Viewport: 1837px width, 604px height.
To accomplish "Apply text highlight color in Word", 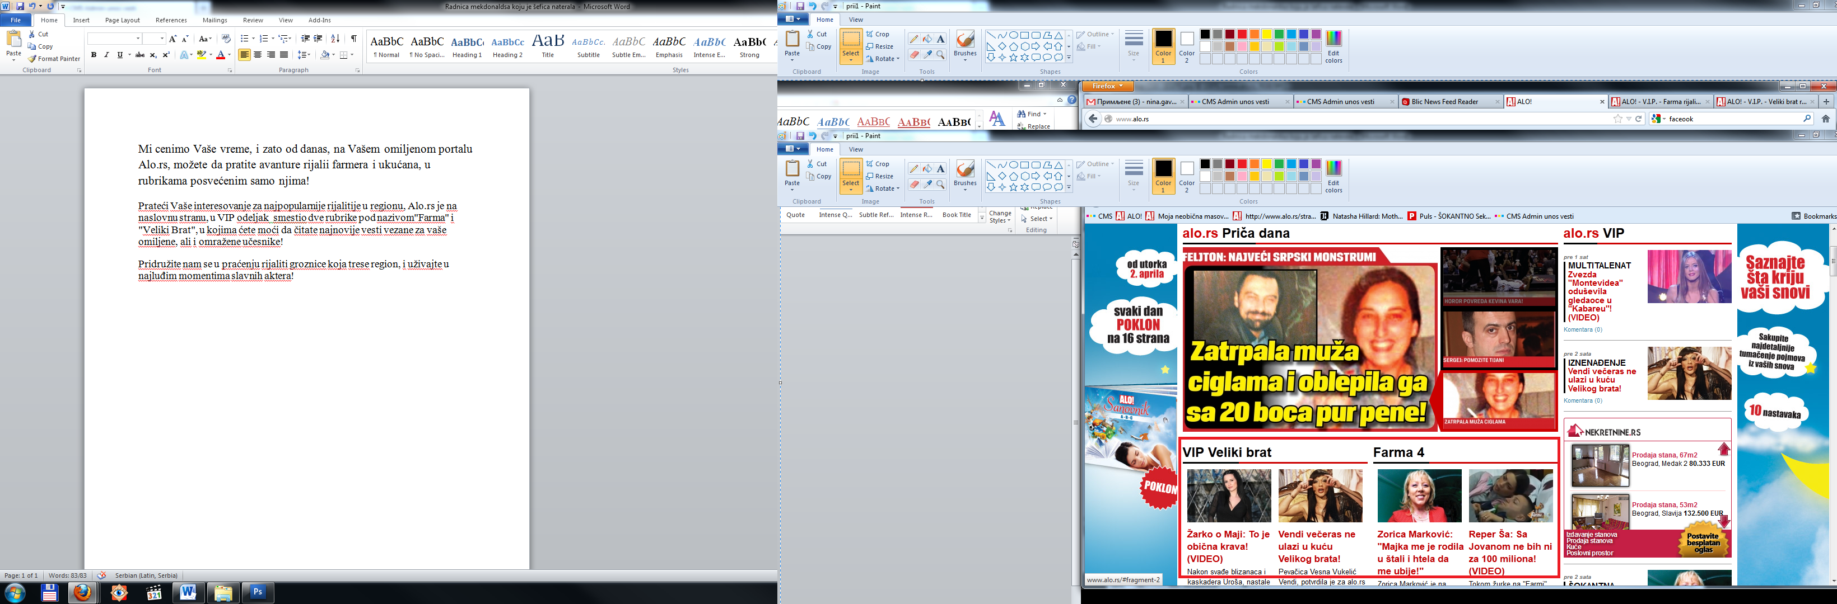I will click(x=201, y=55).
